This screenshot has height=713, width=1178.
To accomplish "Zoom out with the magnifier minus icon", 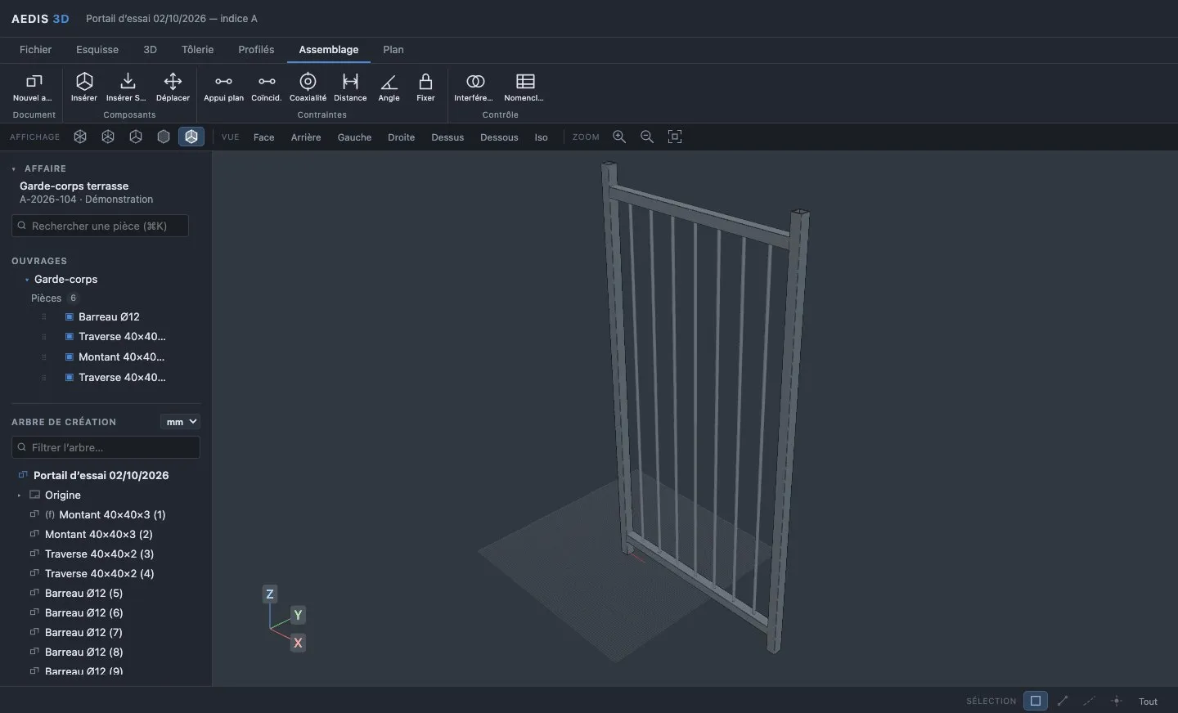I will click(647, 137).
